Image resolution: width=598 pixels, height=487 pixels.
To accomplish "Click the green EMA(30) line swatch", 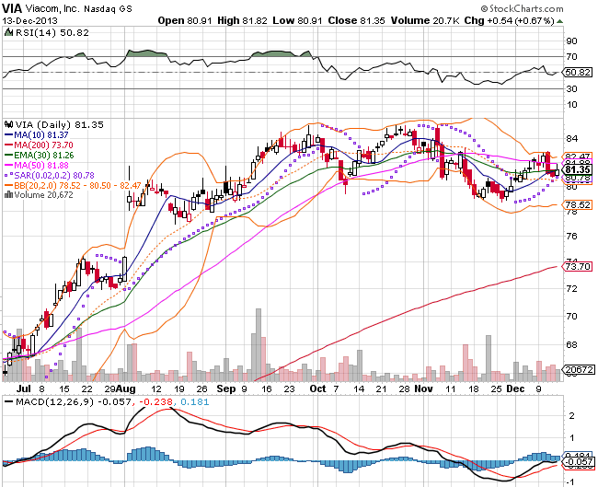I will coord(8,156).
